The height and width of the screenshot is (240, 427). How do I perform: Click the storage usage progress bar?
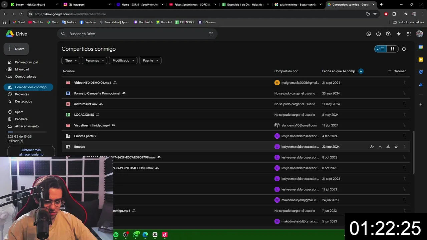pyautogui.click(x=27, y=132)
